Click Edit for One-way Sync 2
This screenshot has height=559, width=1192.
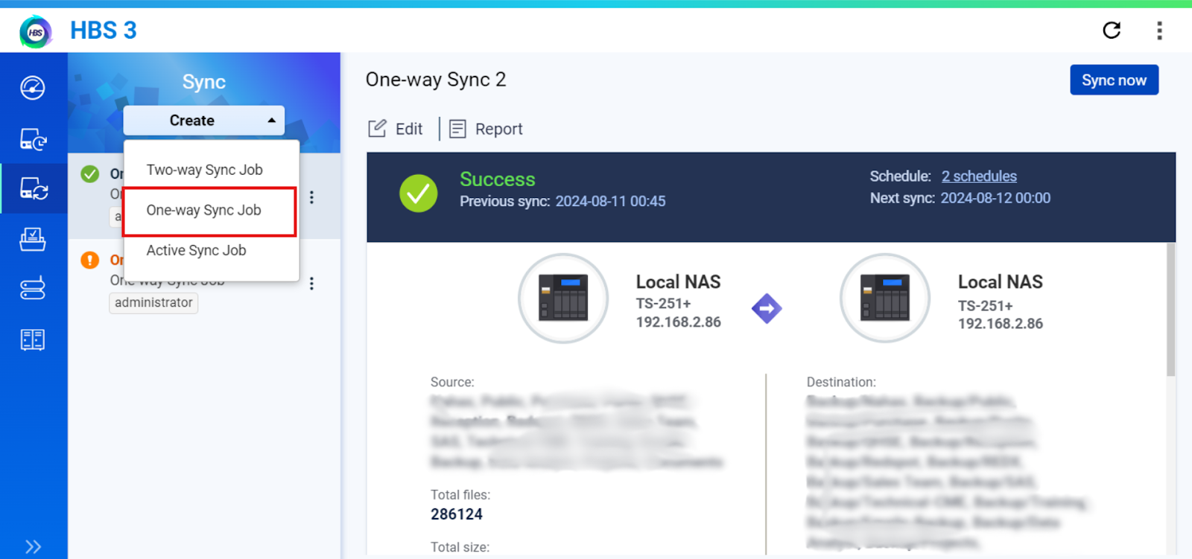pyautogui.click(x=396, y=129)
